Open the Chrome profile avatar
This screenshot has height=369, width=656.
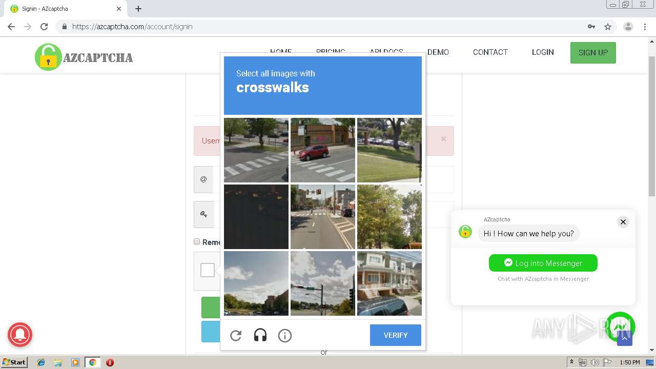[628, 27]
